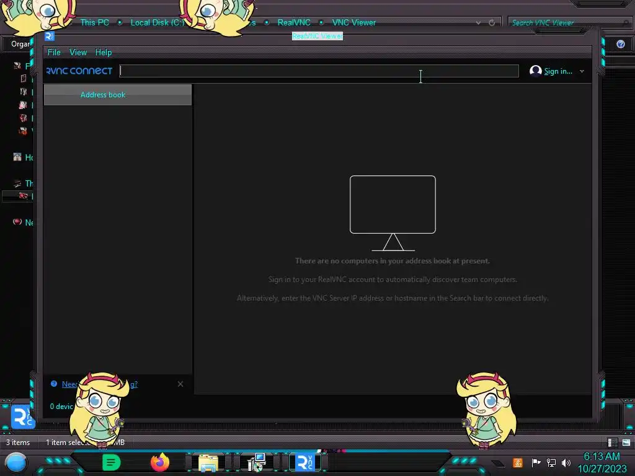Open the green notes app in taskbar

tap(112, 462)
